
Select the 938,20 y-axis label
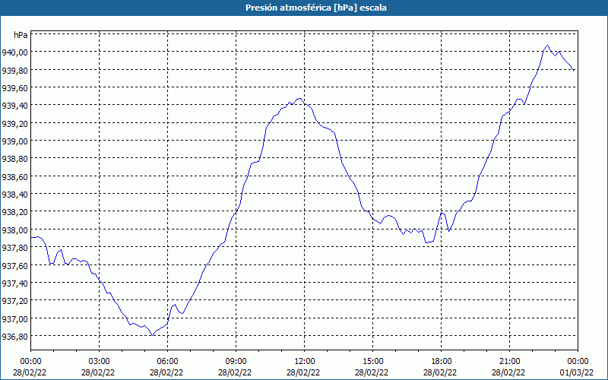tap(14, 212)
